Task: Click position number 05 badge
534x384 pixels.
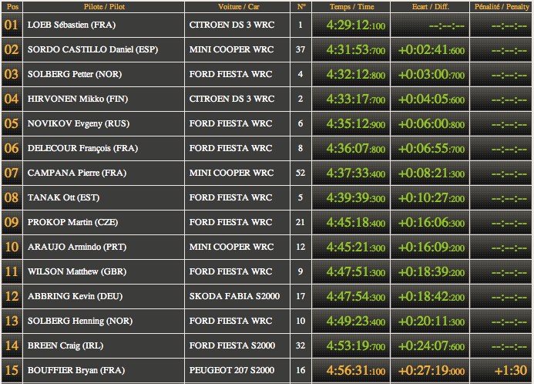Action: click(12, 123)
